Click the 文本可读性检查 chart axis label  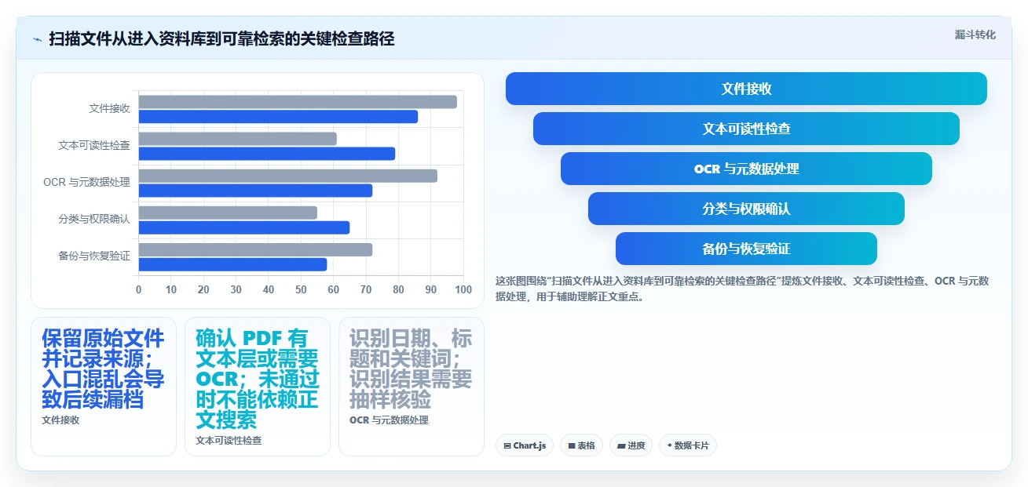coord(94,146)
